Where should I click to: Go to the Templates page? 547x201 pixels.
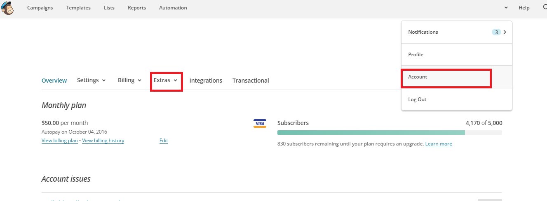(78, 8)
